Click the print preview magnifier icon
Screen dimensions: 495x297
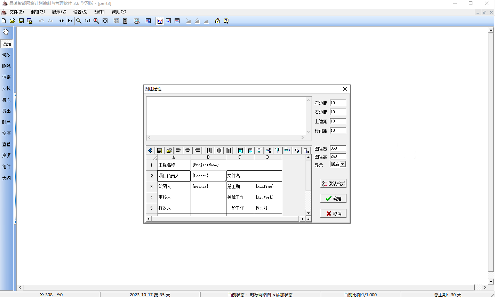[x=137, y=21]
